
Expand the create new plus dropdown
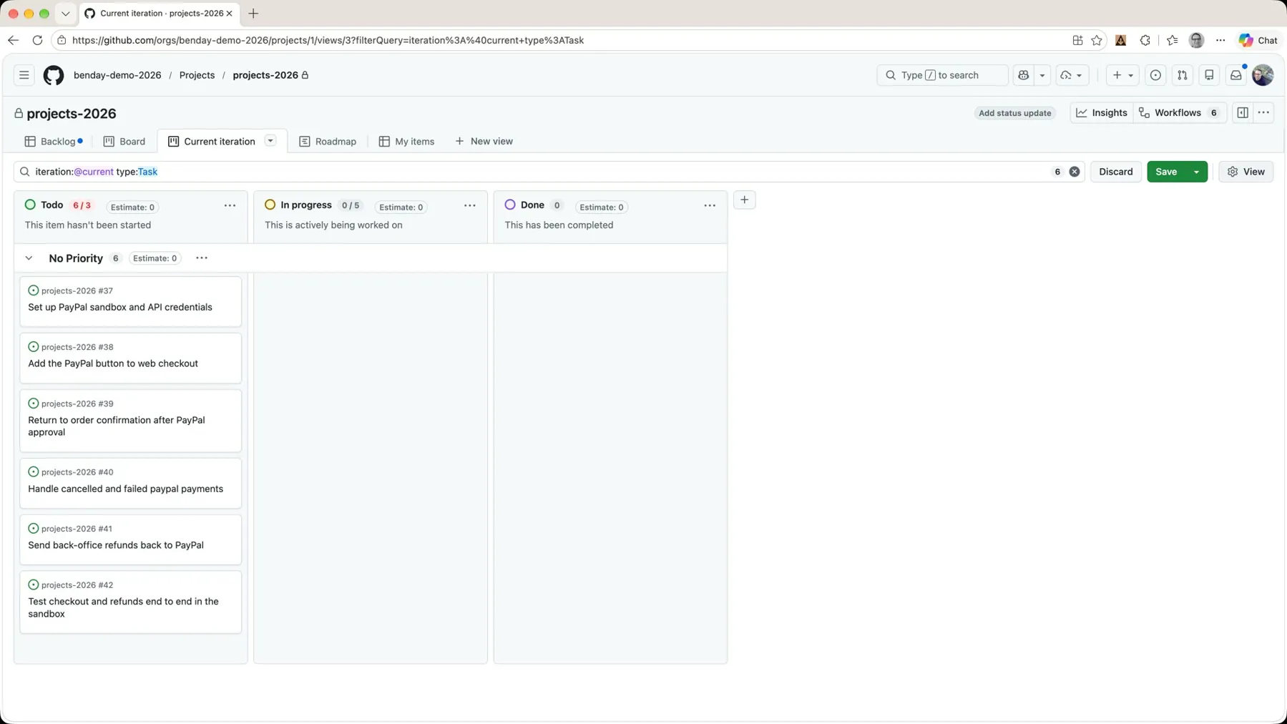pos(1122,75)
